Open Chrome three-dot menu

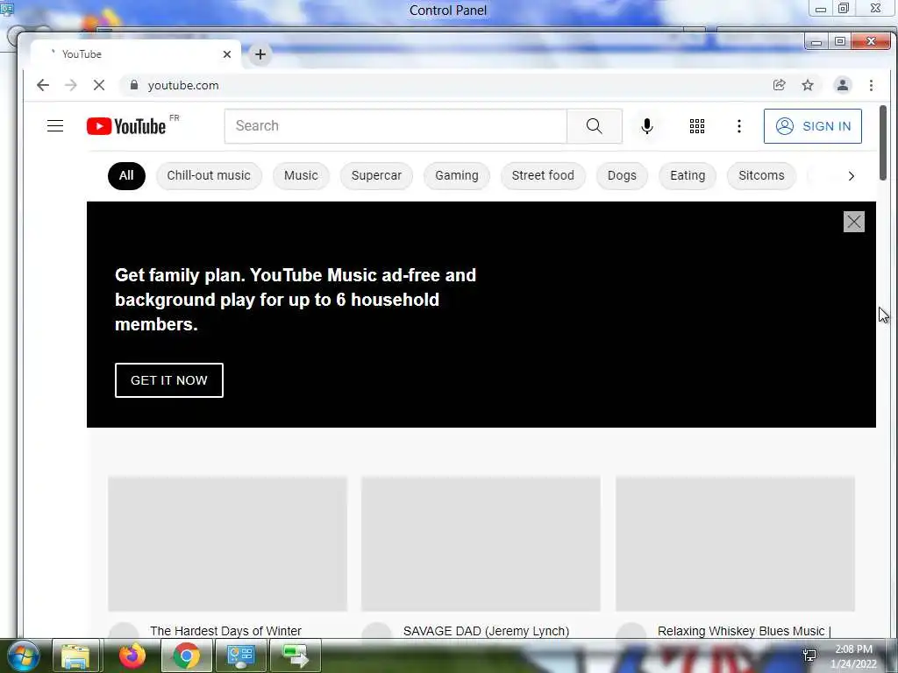tap(871, 85)
